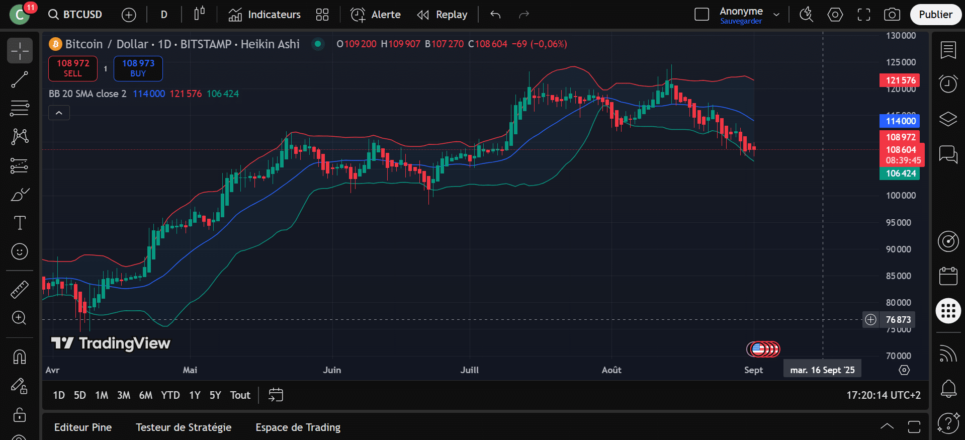Toggle lock all drawing tools

(20, 415)
